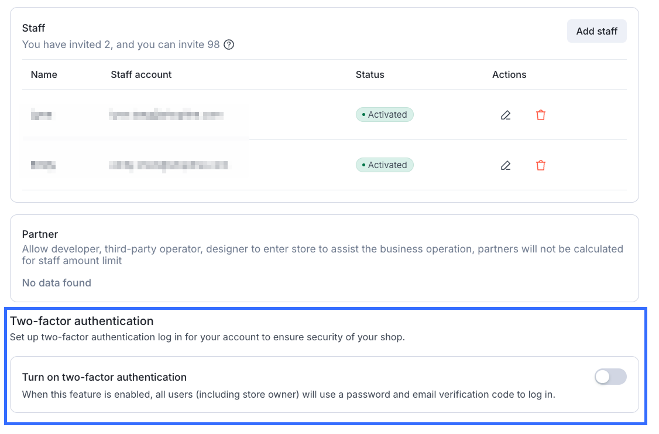
Task: Open the help tooltip beside invite count
Action: (x=229, y=45)
